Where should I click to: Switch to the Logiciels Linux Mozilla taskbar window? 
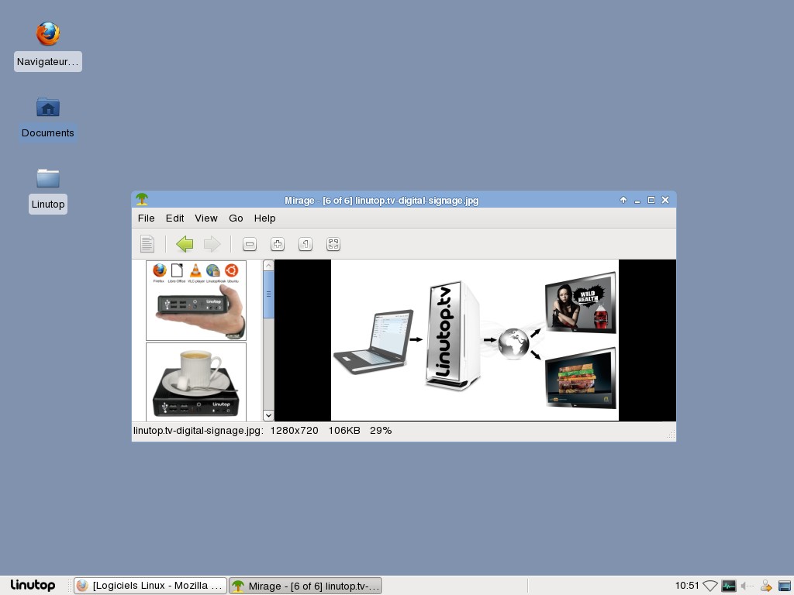click(x=150, y=586)
